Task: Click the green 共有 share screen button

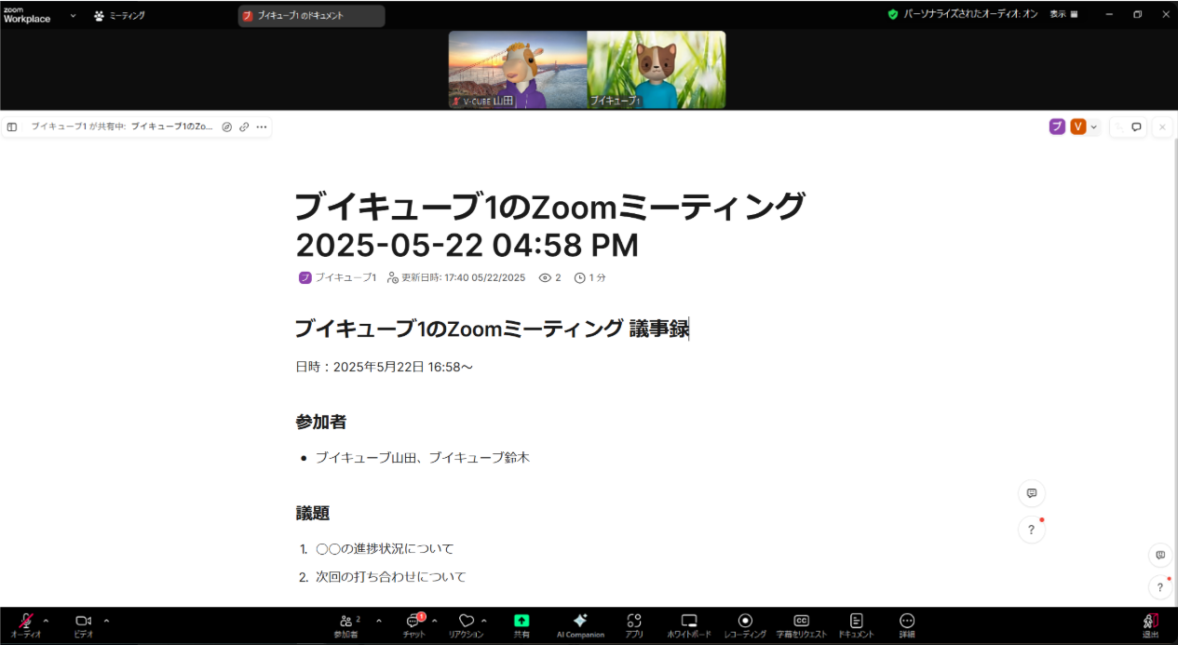Action: 521,625
